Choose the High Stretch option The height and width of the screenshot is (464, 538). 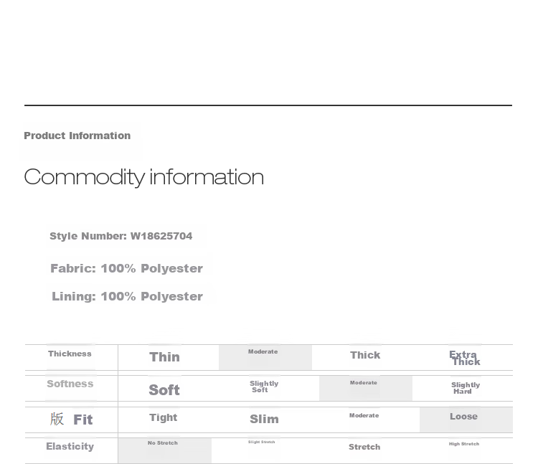464,444
